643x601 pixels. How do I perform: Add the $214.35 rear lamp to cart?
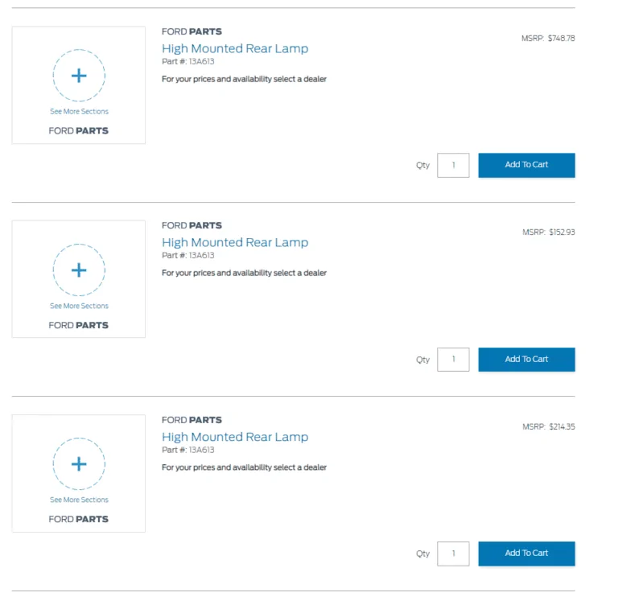click(526, 554)
